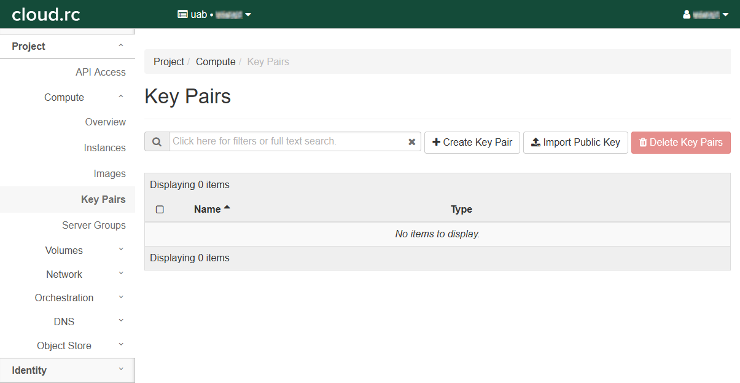Open Instances in the sidebar
Image resolution: width=740 pixels, height=383 pixels.
click(x=104, y=148)
